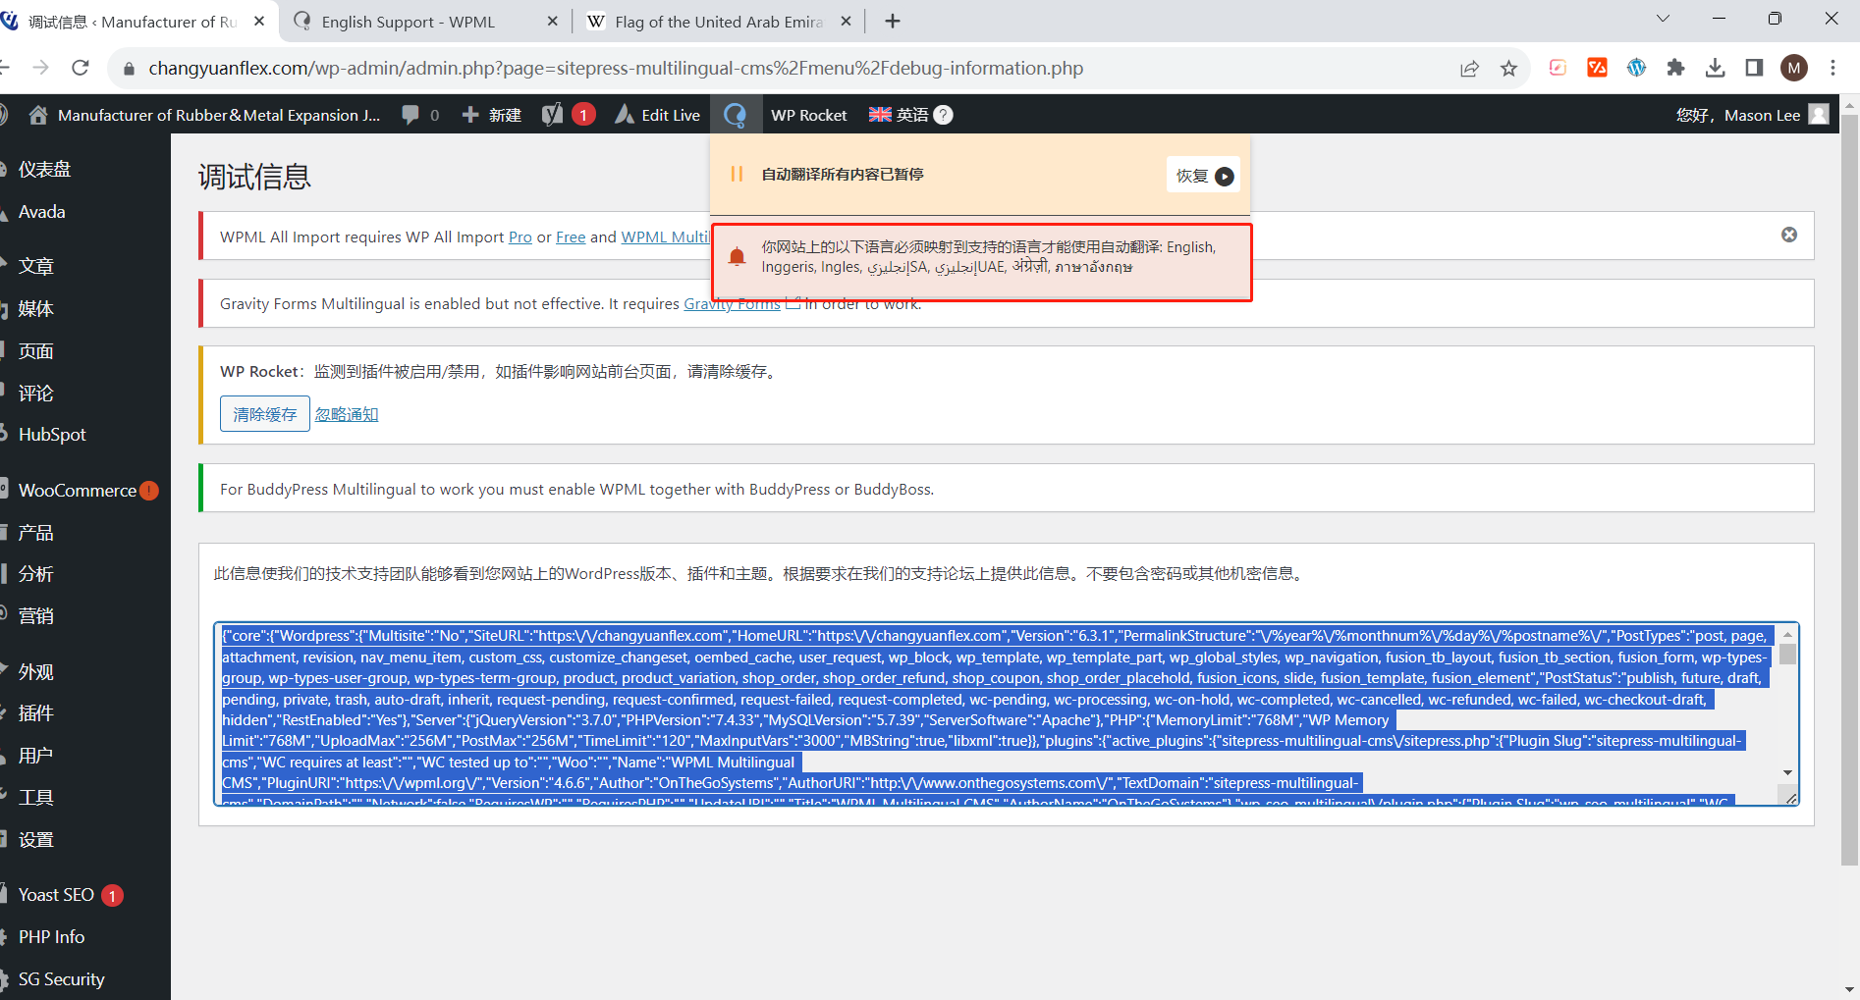Open the share page icon in address bar
The image size is (1860, 1000).
click(x=1469, y=68)
